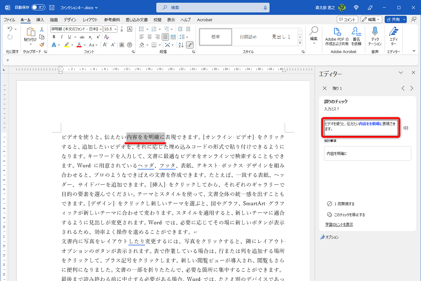Click the subscript icon
The image size is (421, 281).
coord(90,37)
